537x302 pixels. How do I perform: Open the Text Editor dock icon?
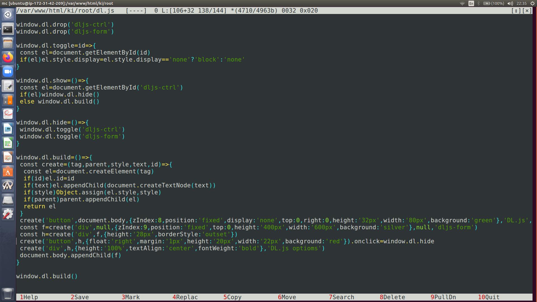[8, 86]
